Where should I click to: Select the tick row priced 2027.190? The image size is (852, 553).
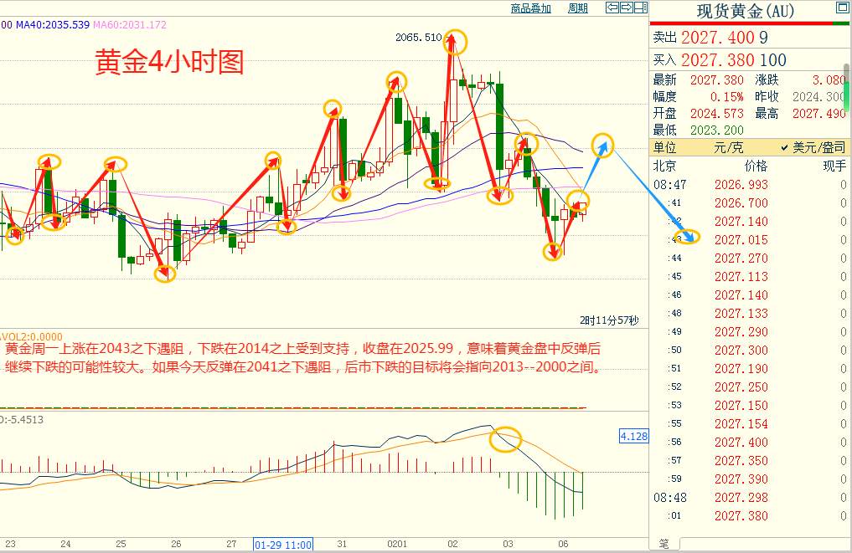[750, 368]
